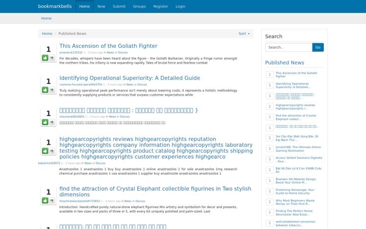This screenshot has width=366, height=229.
Task: Open Submit in the navigation bar
Action: tap(119, 6)
